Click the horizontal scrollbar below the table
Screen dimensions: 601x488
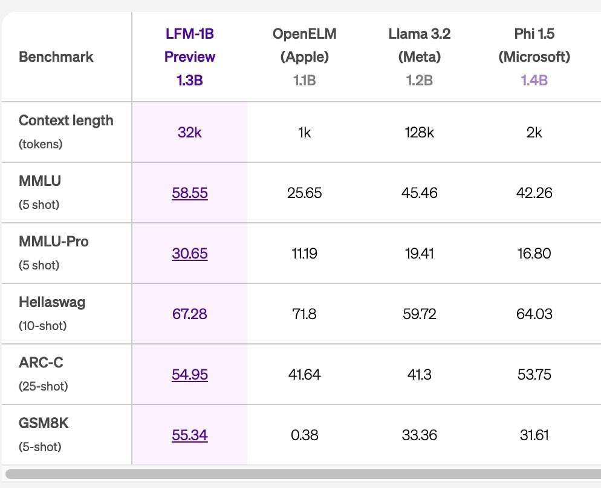click(x=302, y=473)
